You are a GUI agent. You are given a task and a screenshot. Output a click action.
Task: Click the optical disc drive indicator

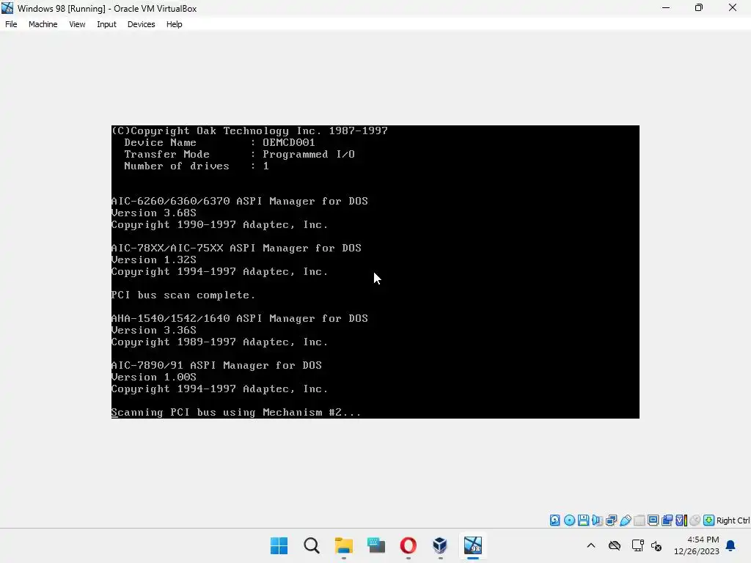coord(569,520)
